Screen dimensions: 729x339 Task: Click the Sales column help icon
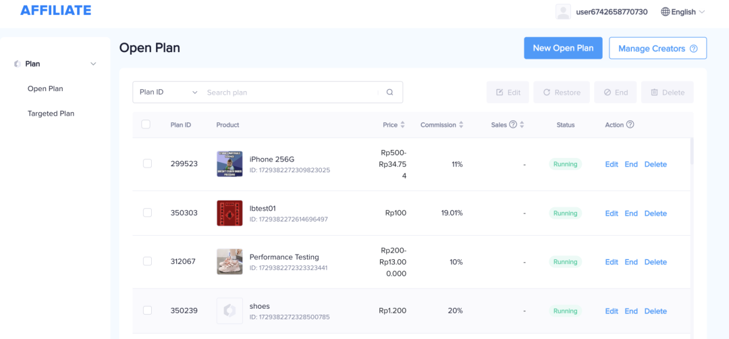click(x=513, y=125)
